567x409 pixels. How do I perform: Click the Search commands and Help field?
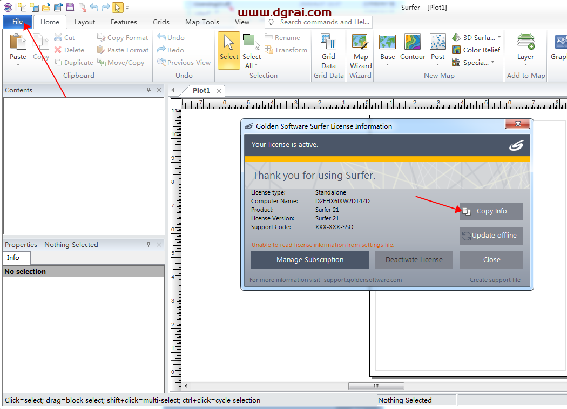coord(319,22)
